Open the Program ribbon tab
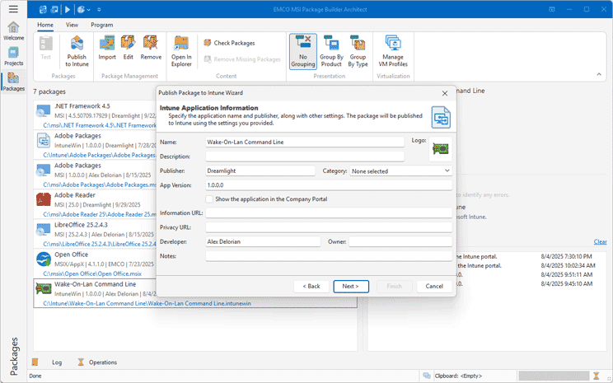This screenshot has height=383, width=613. point(102,26)
